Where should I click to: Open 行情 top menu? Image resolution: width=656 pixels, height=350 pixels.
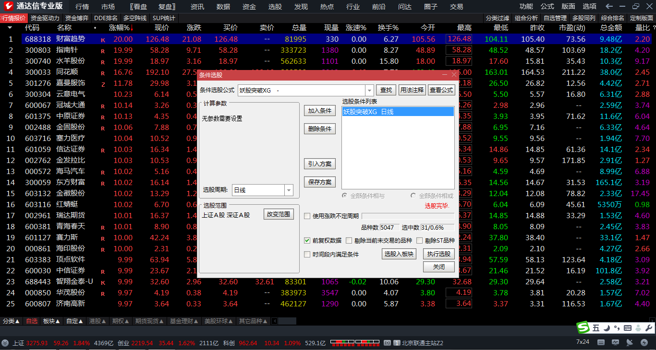tap(82, 6)
